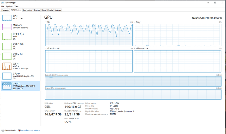Image resolution: width=226 pixels, height=134 pixels.
Task: Click the Task Manager title bar icon
Action: (x=3, y=3)
